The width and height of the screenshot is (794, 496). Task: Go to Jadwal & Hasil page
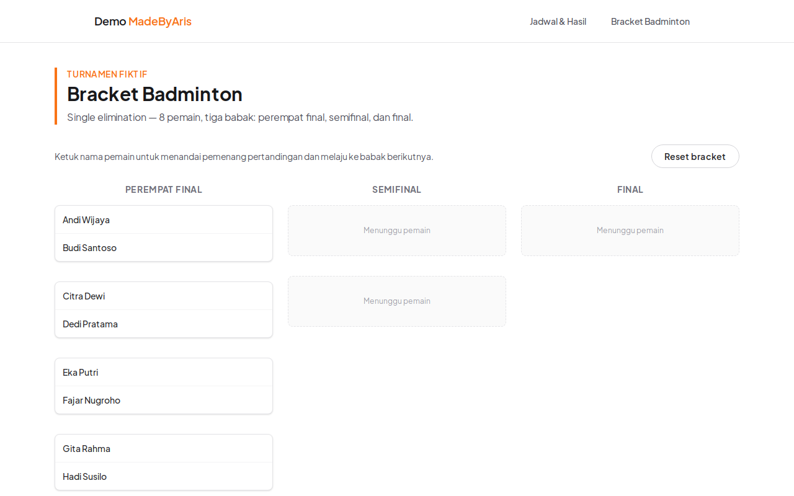tap(558, 21)
